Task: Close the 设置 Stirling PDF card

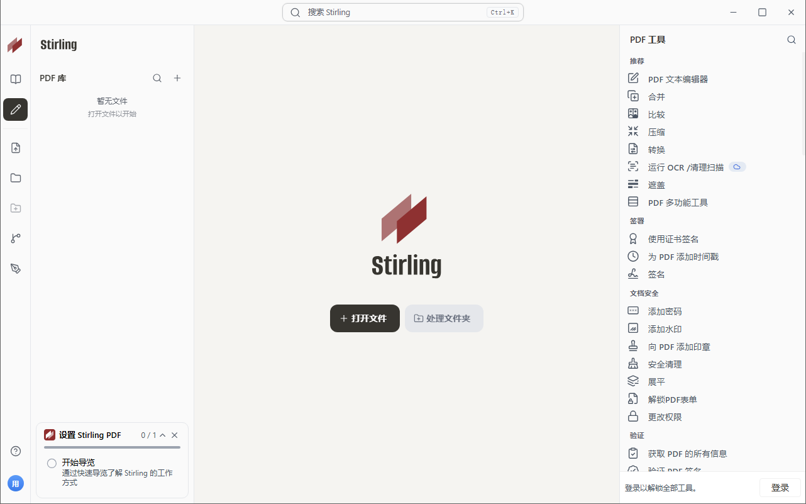Action: pyautogui.click(x=175, y=435)
